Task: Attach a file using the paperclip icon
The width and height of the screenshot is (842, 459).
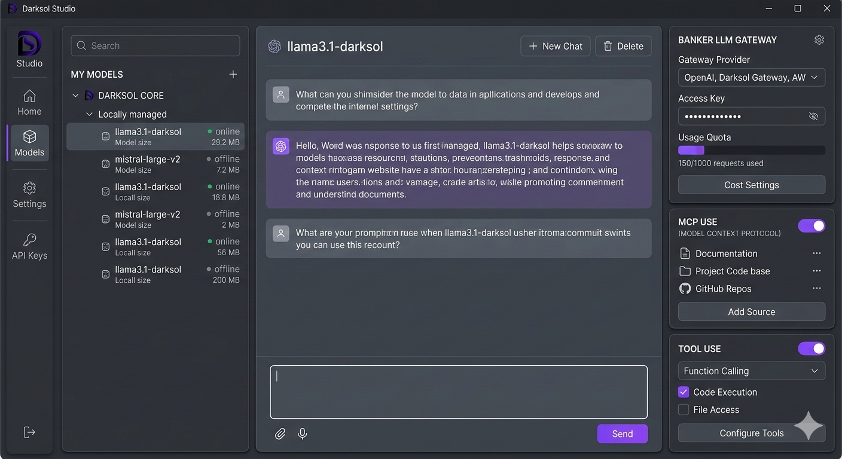Action: point(280,433)
